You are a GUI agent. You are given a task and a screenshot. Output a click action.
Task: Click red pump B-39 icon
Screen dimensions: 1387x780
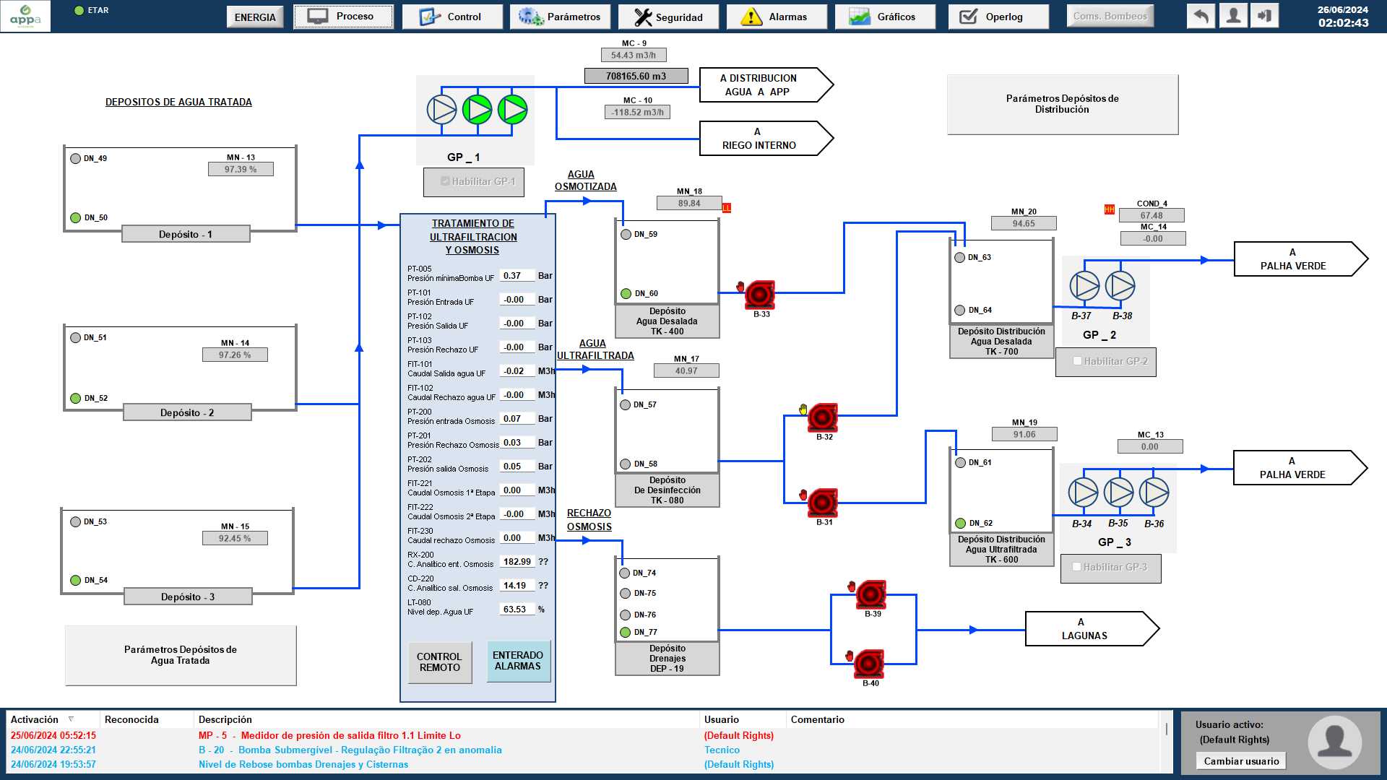[x=870, y=594]
